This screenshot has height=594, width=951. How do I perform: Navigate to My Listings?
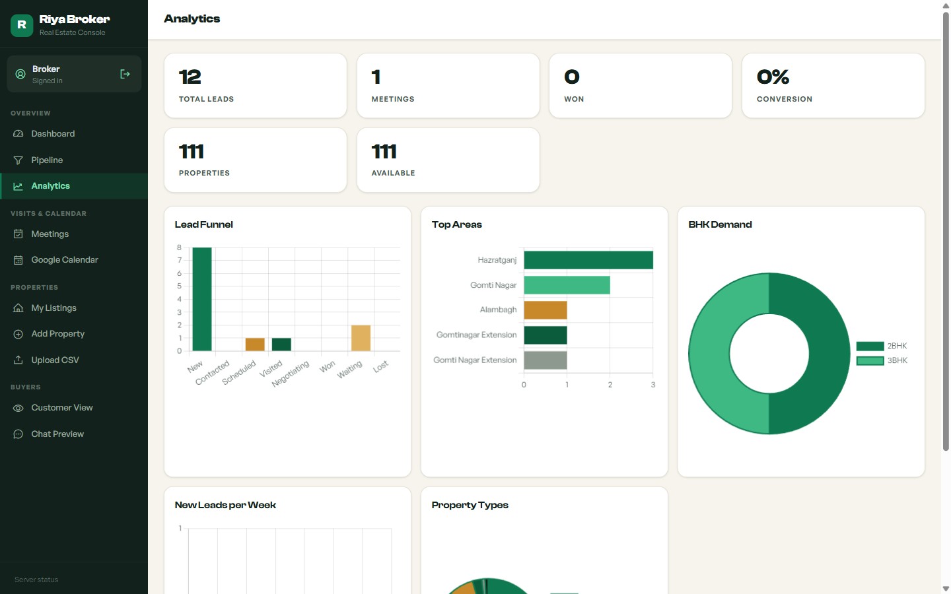tap(74, 308)
